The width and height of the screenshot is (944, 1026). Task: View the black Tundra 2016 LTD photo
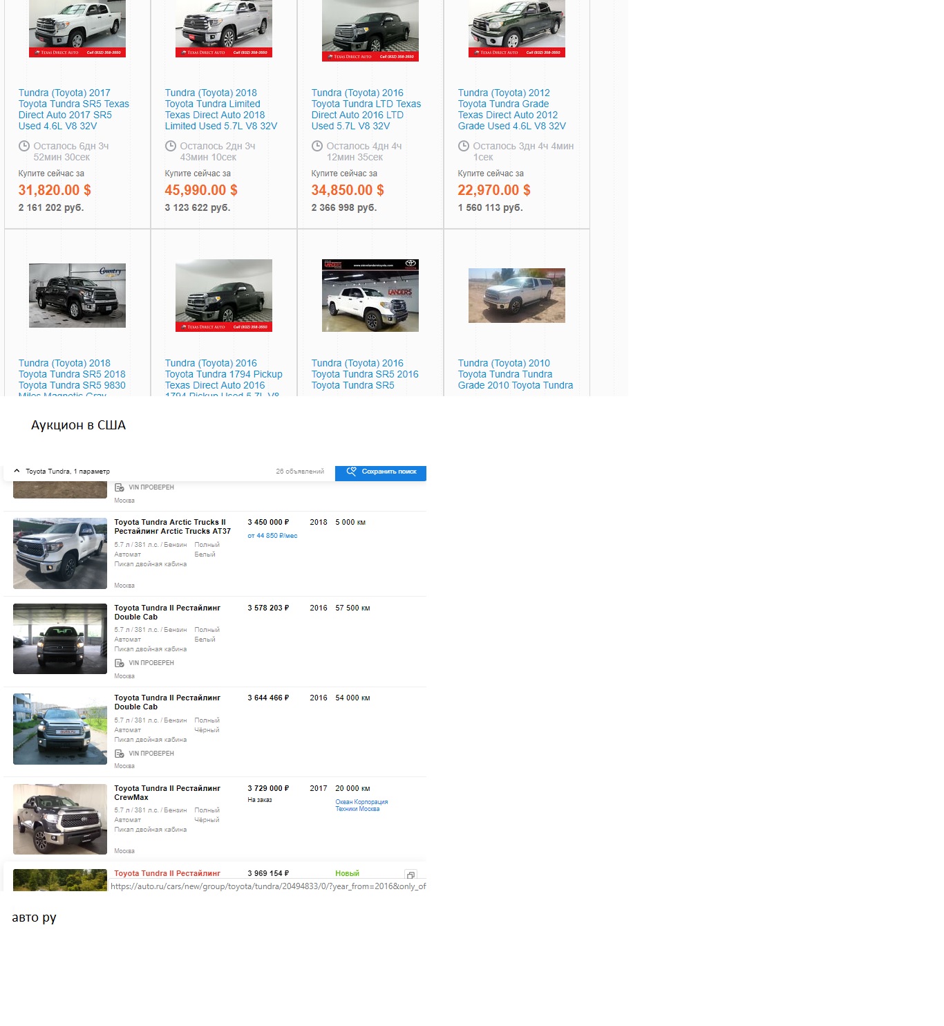pos(370,30)
